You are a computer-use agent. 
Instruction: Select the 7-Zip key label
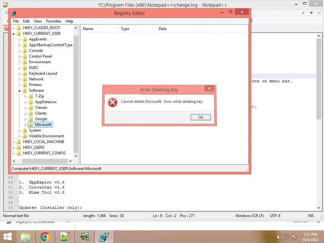point(40,96)
